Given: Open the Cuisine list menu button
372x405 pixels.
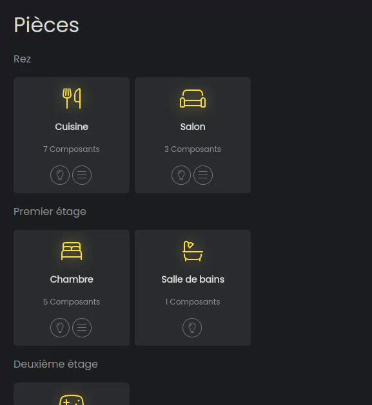Looking at the screenshot, I should [x=82, y=175].
